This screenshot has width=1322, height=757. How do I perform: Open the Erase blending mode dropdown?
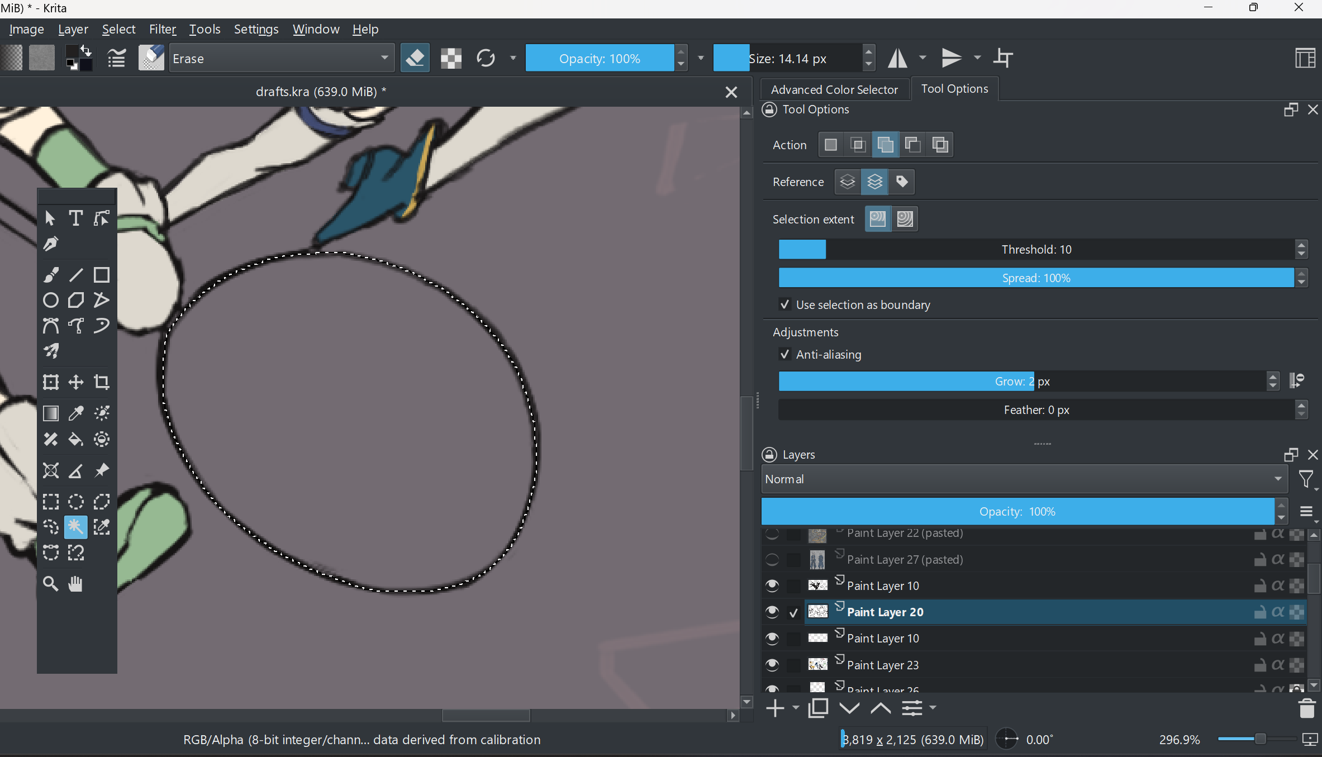(x=280, y=58)
